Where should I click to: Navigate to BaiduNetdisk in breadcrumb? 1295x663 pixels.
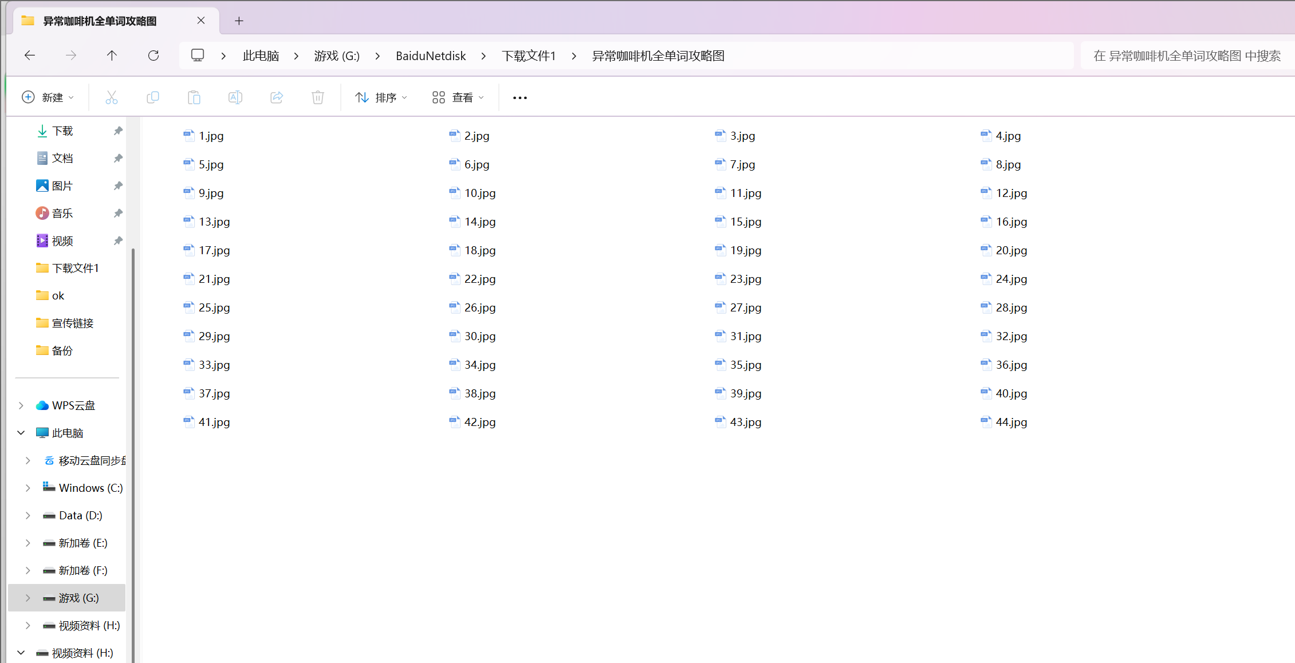point(431,56)
